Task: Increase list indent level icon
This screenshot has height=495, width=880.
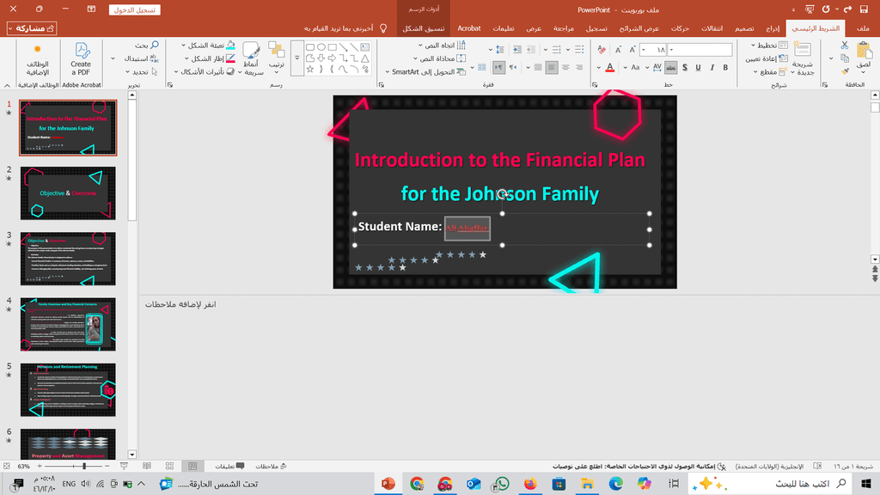Action: (516, 50)
